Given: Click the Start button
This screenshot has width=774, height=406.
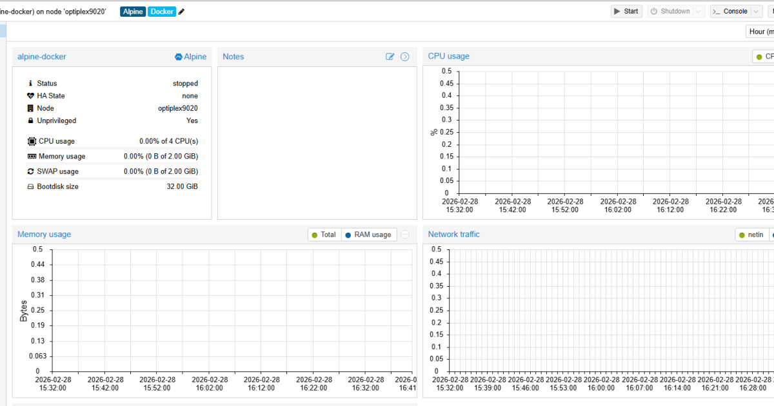Looking at the screenshot, I should 626,12.
